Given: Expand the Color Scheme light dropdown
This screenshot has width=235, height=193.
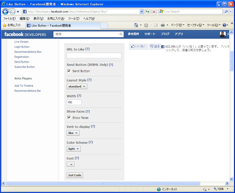Looking at the screenshot, I should (74, 149).
